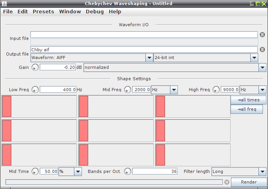Click the center red shape bar
Image resolution: width=268 pixels, height=189 pixels.
[84, 131]
